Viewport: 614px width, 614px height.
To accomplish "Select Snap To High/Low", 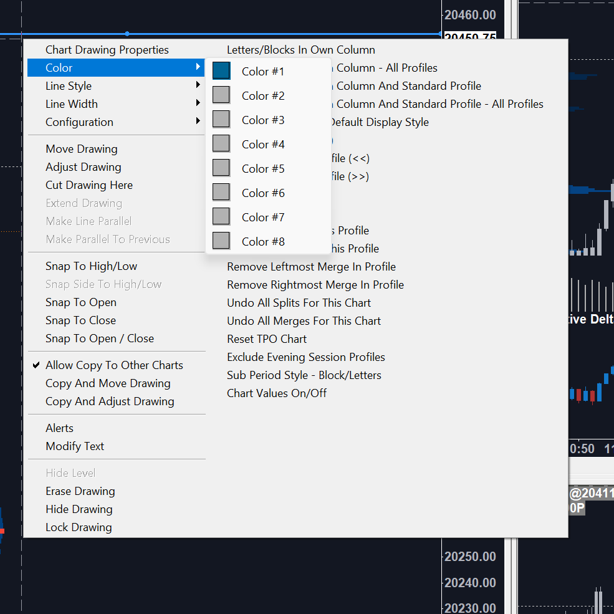I will point(91,266).
